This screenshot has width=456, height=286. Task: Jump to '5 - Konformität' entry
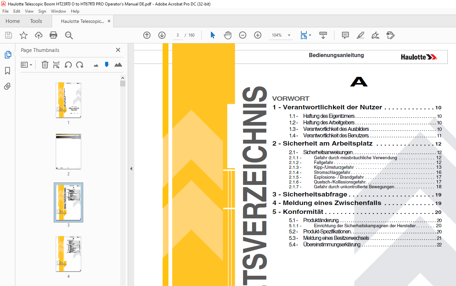click(357, 212)
